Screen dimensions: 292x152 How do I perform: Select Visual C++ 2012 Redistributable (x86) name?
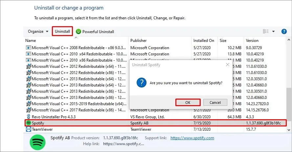click(79, 73)
